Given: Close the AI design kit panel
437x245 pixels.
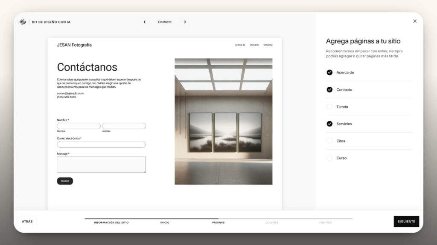Looking at the screenshot, I should [414, 21].
